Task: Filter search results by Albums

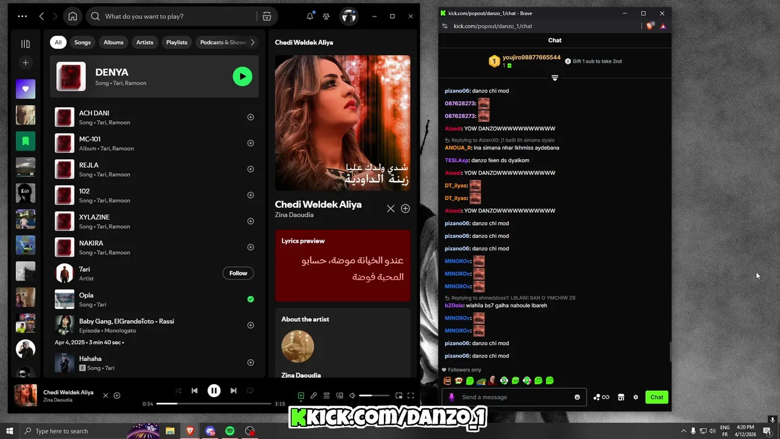Action: click(x=113, y=42)
